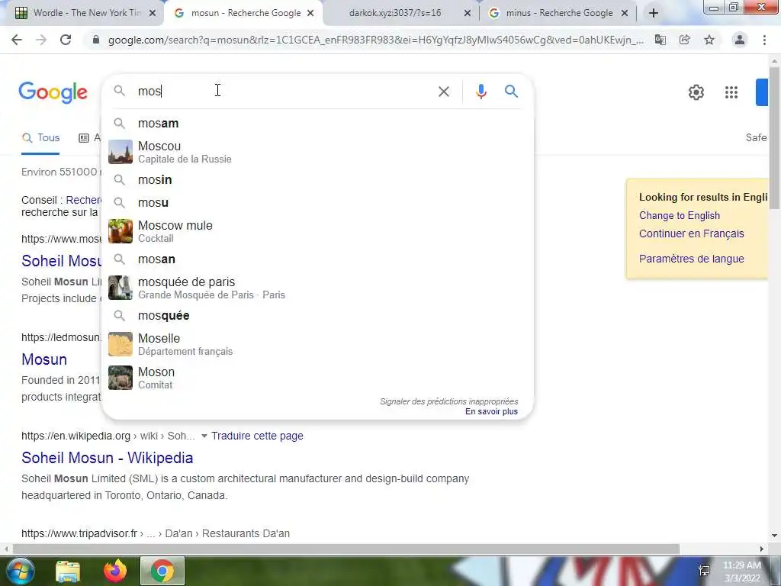The width and height of the screenshot is (781, 586).
Task: Choose the mosquée suggestion
Action: 317,315
